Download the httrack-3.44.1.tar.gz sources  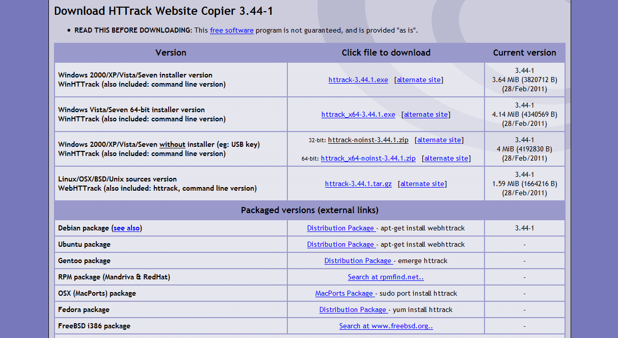pyautogui.click(x=358, y=184)
